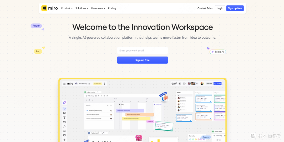Open the shapes and templates tool

point(64,122)
